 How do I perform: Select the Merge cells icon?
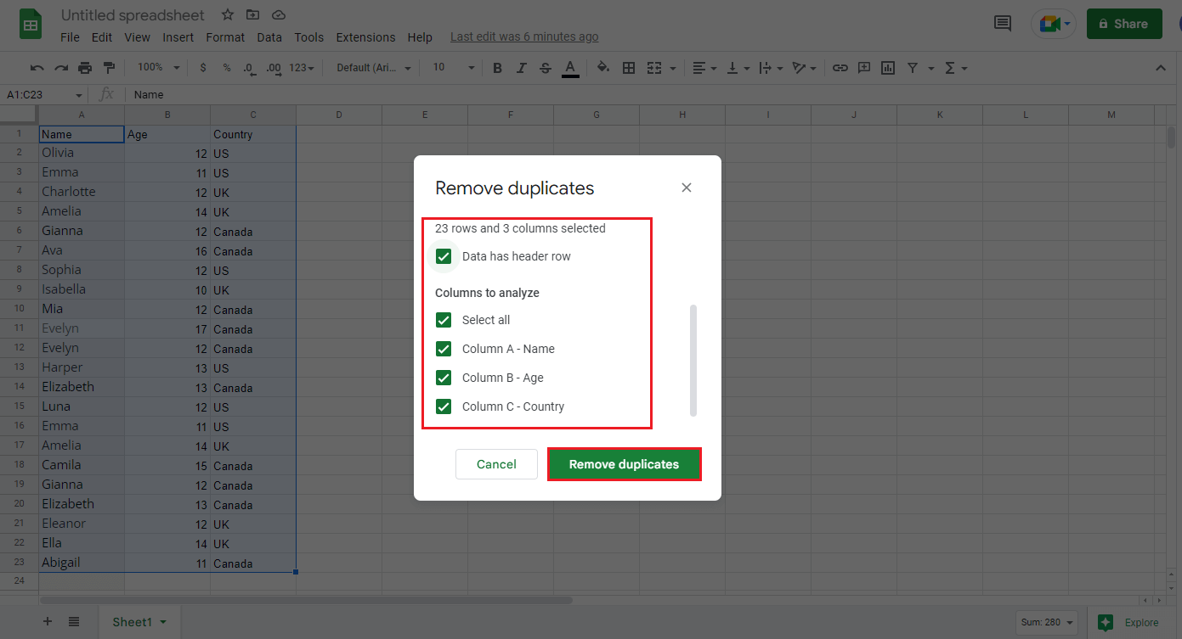(655, 67)
